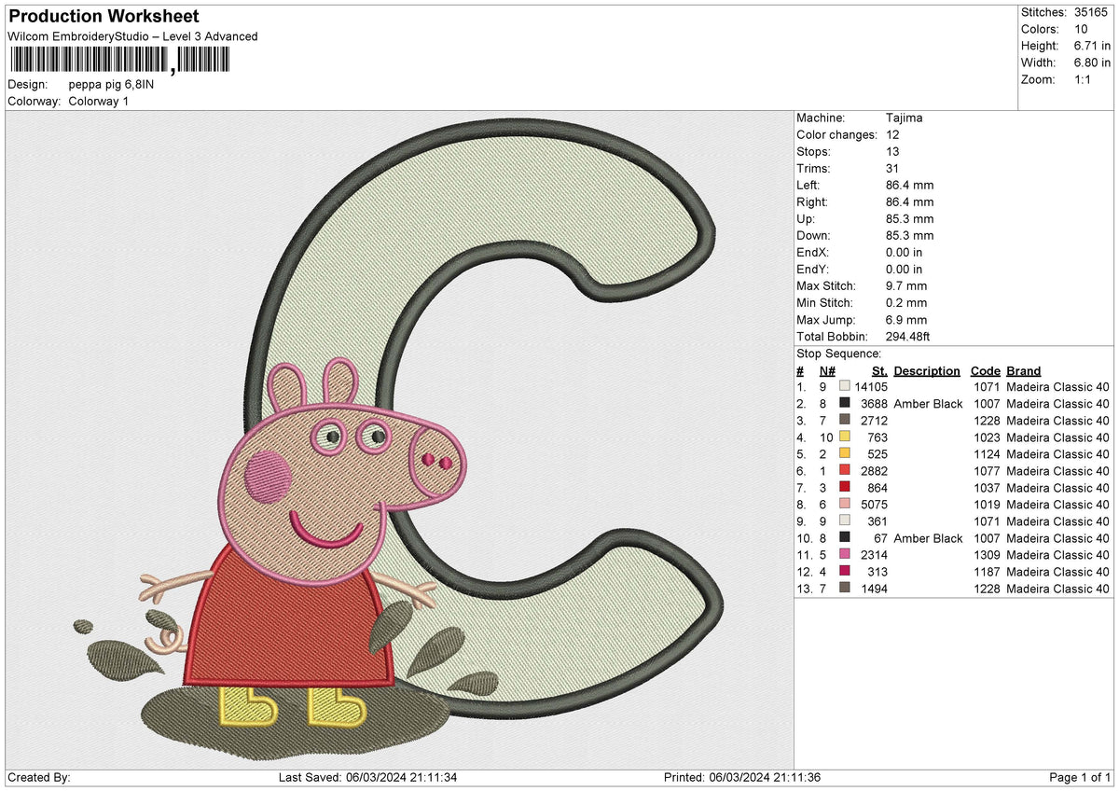1119x791 pixels.
Task: Select the brown-grey swatch of stop 13
Action: point(845,588)
